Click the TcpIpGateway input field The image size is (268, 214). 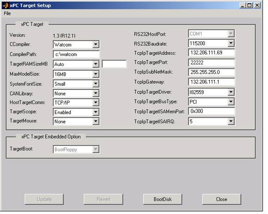[x=212, y=82]
